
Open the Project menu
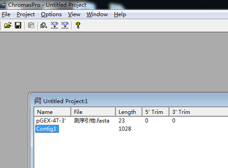[26, 14]
